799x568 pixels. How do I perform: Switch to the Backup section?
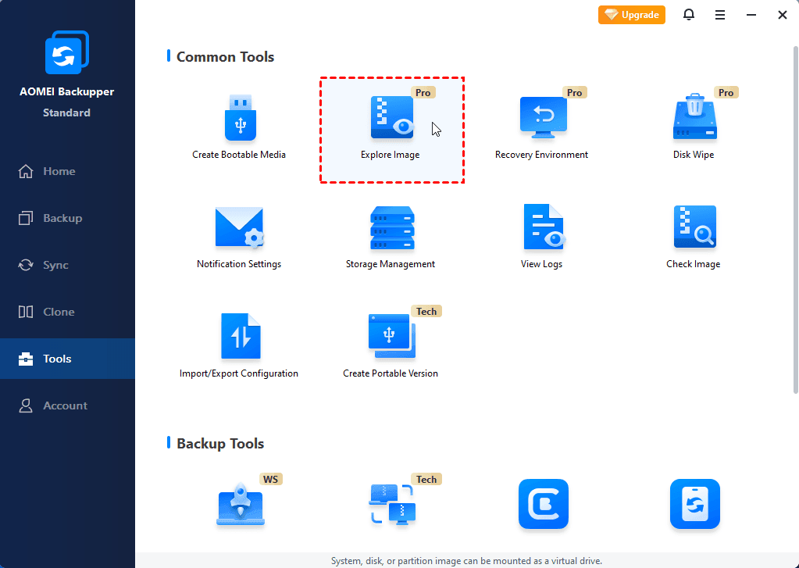tap(62, 218)
